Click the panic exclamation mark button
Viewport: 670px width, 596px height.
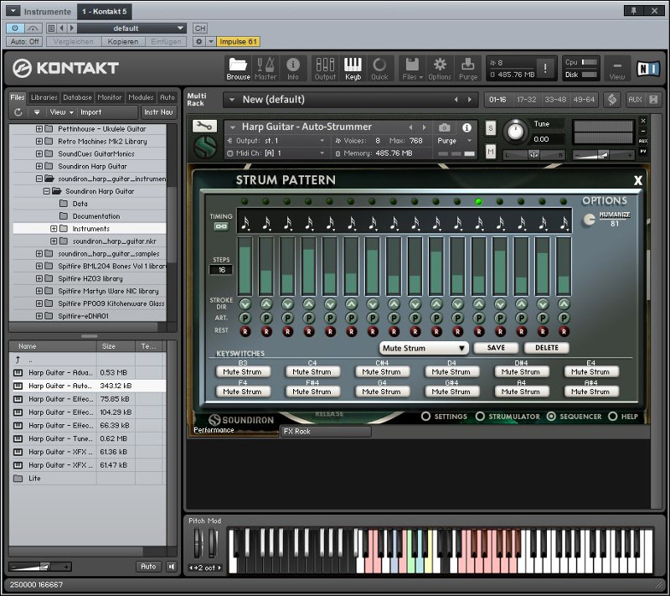545,68
